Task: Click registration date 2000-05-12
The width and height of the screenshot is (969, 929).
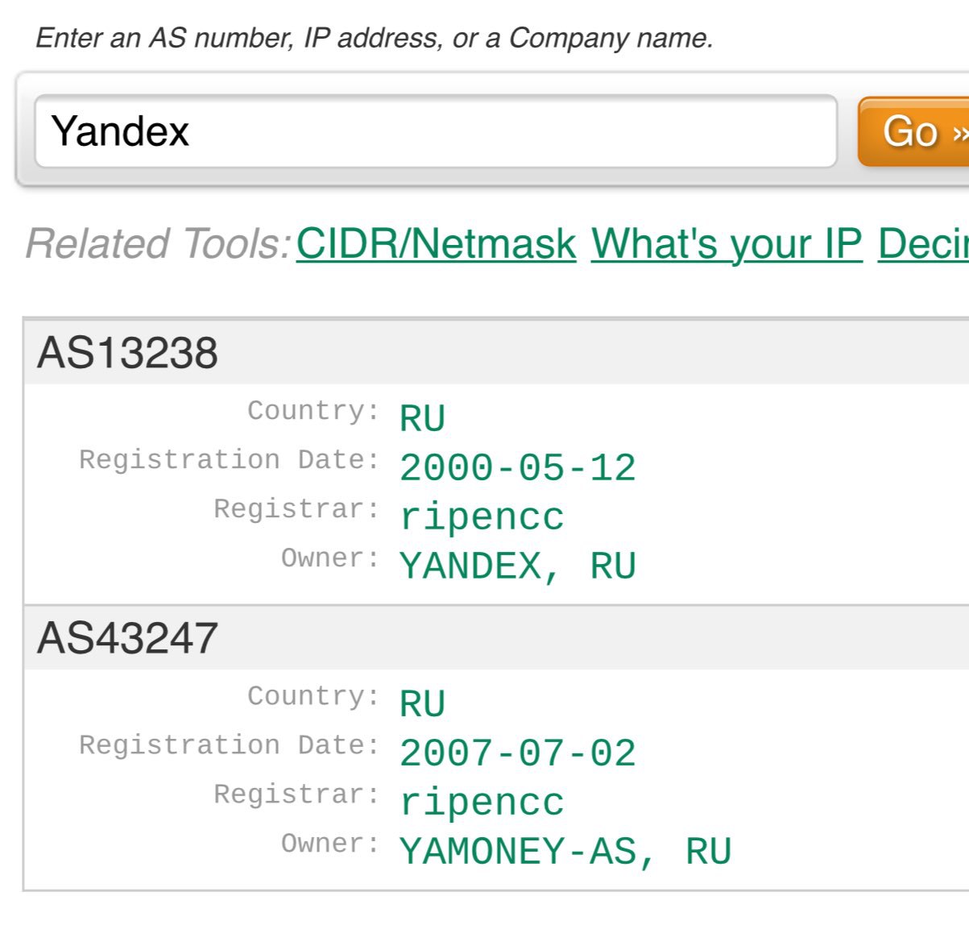Action: tap(518, 468)
